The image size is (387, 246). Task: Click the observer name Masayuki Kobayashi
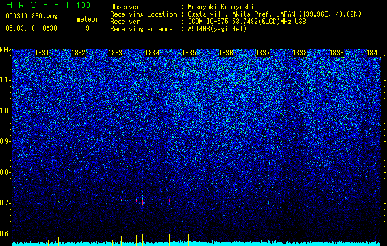coord(221,7)
